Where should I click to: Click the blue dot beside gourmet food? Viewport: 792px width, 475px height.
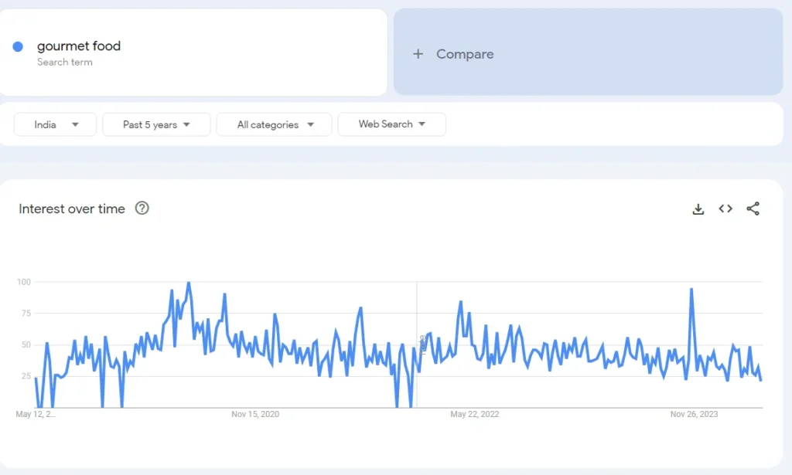click(x=18, y=46)
